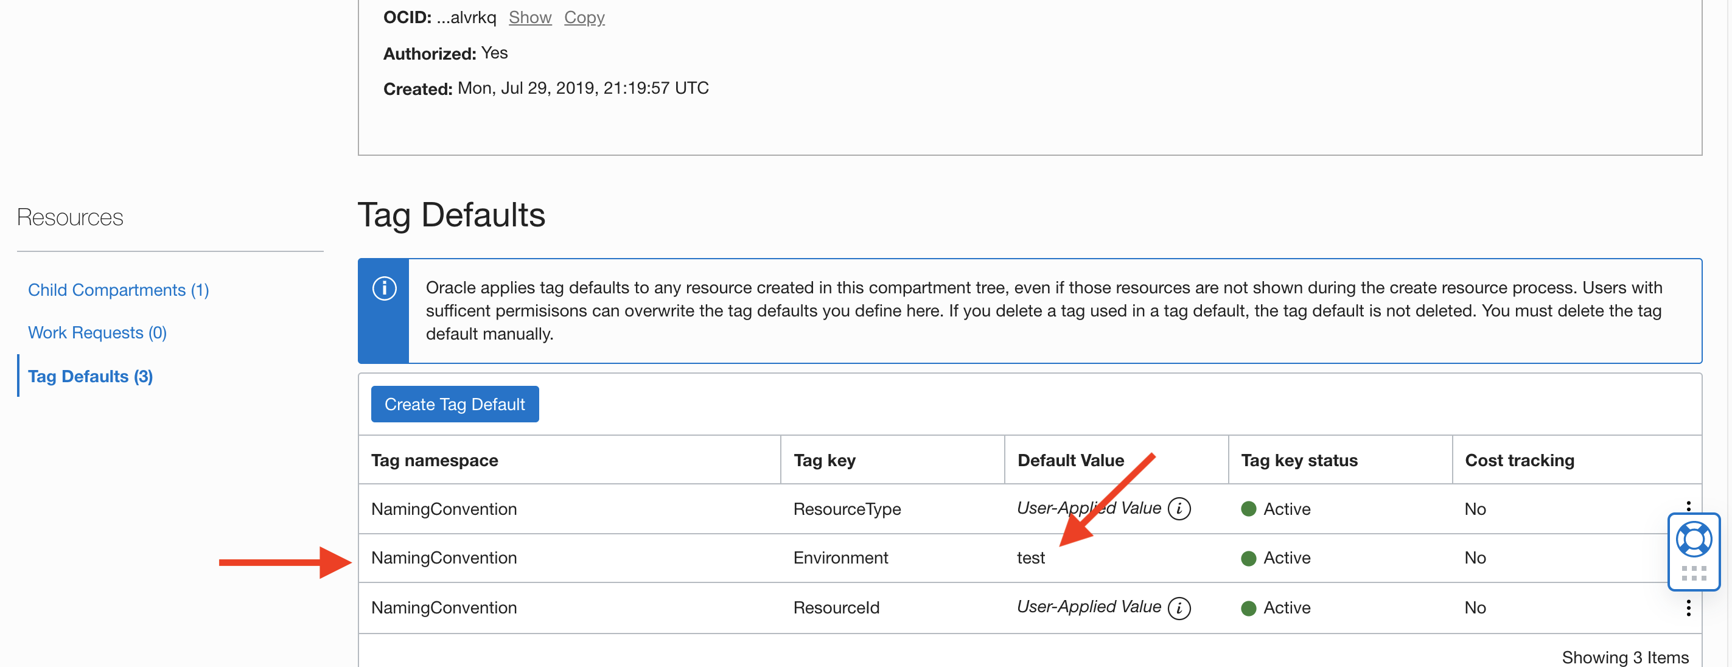This screenshot has width=1732, height=667.
Task: Click the Tag namespace column header
Action: pyautogui.click(x=435, y=461)
